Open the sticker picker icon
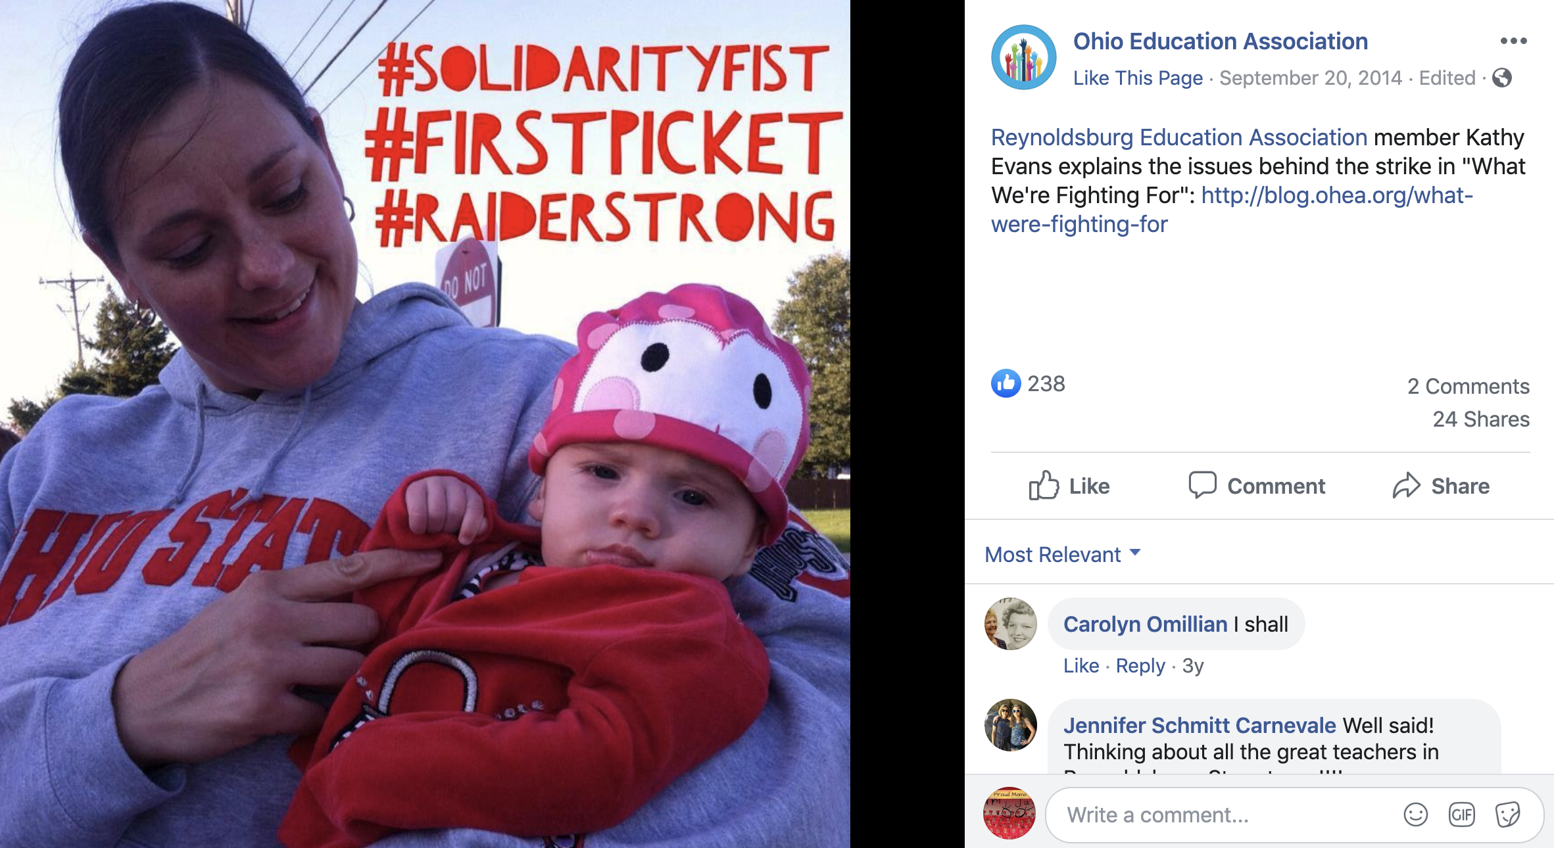Viewport: 1554px width, 848px height. click(1507, 814)
